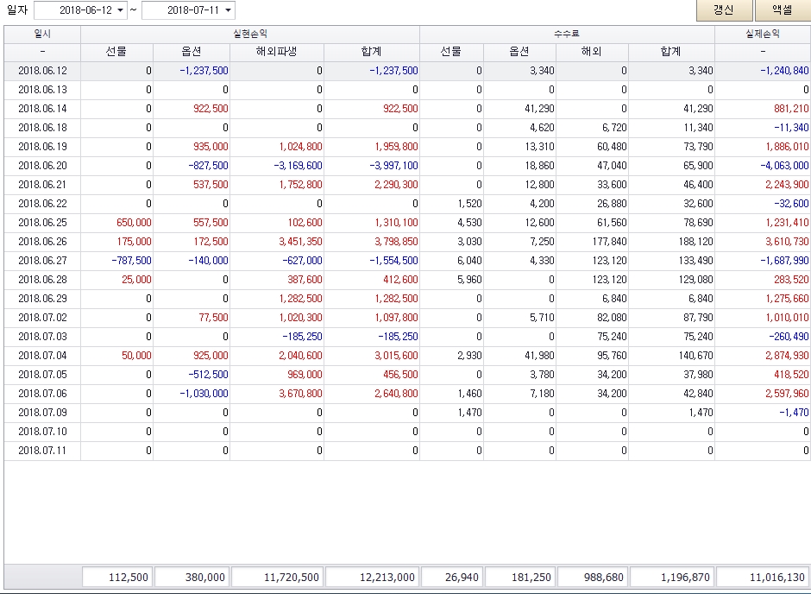Click the 갱신 refresh button
This screenshot has height=594, width=811.
click(x=723, y=10)
